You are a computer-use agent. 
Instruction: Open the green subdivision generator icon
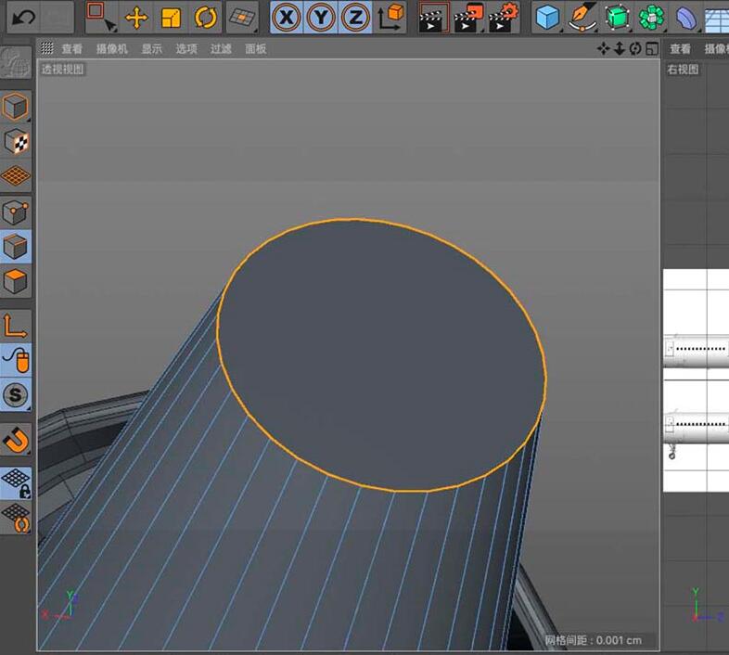click(617, 18)
